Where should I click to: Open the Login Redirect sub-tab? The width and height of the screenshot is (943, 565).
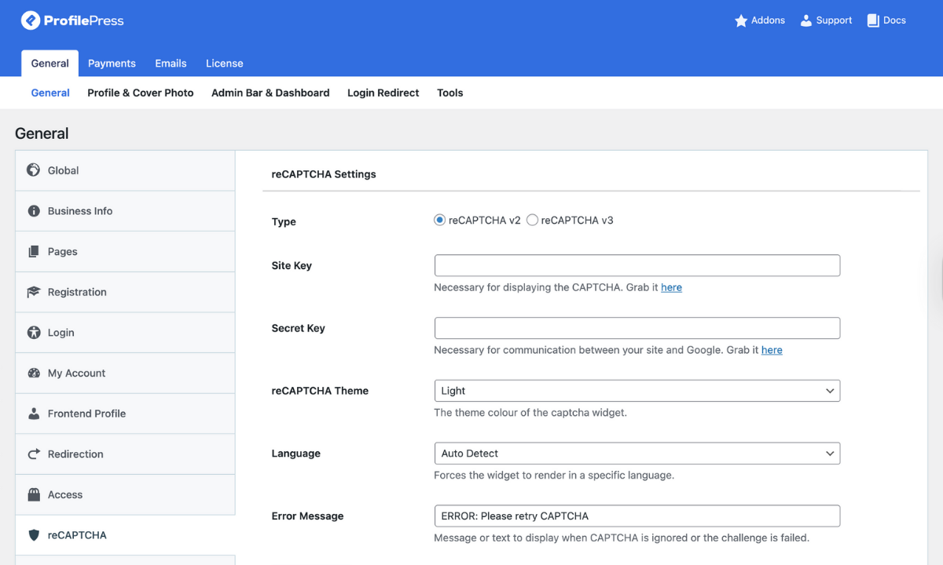383,93
